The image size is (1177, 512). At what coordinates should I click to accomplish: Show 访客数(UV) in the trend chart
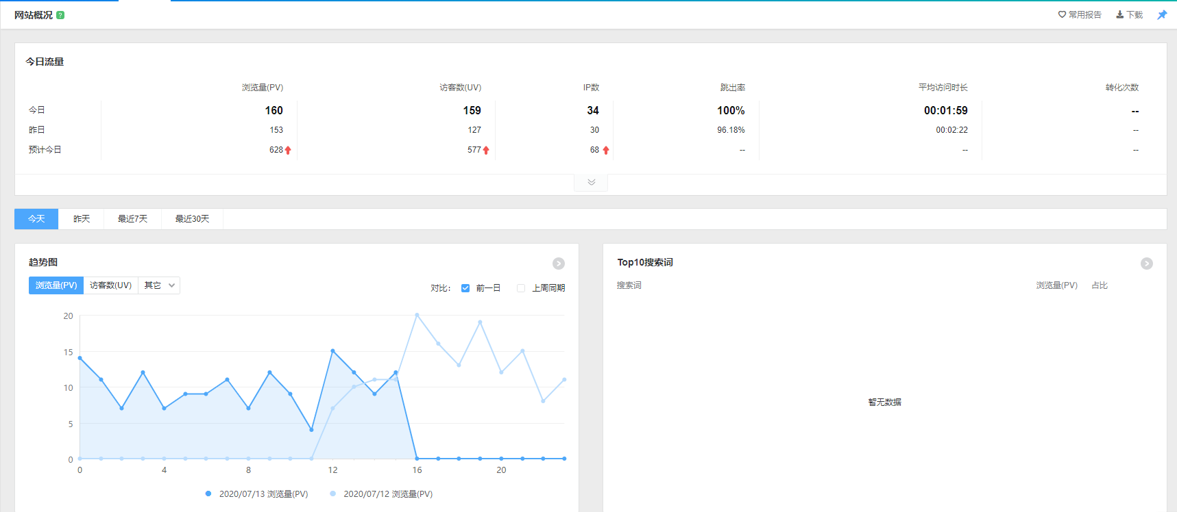[x=110, y=285]
